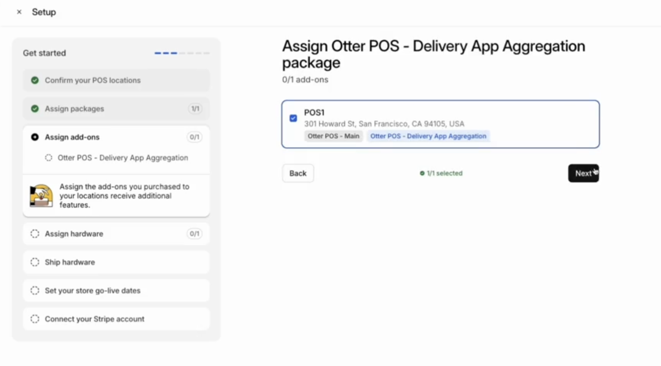Click green checkmark beside Assign packages
Image resolution: width=661 pixels, height=366 pixels.
point(35,109)
